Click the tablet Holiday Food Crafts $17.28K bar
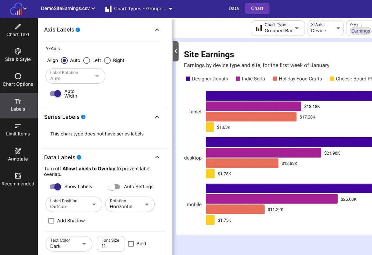 [251, 117]
